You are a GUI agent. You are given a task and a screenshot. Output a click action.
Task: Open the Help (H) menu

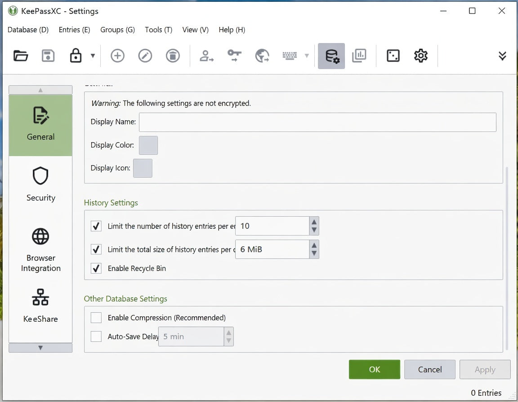coord(232,30)
